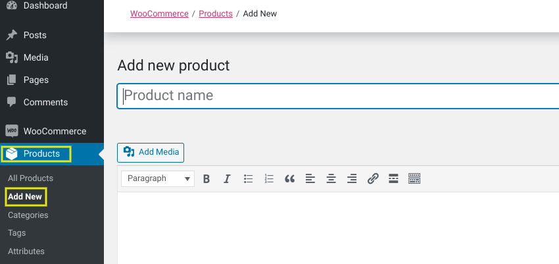
Task: Click the Add Media button
Action: click(x=151, y=153)
